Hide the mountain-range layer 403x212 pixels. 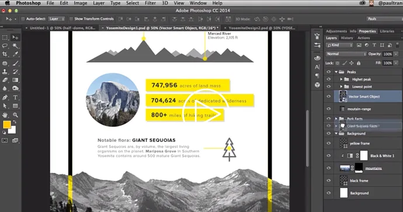coord(328,109)
